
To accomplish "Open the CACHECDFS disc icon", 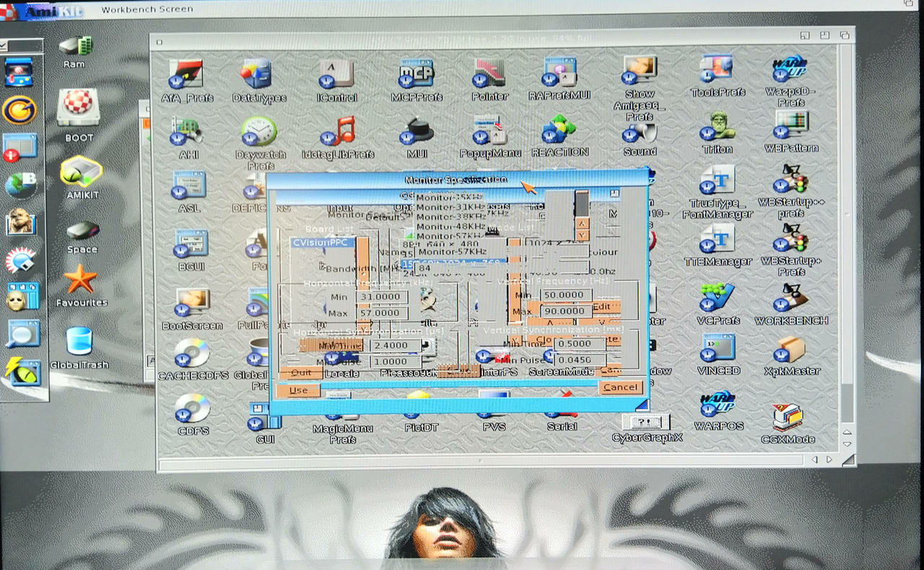I will [x=192, y=354].
